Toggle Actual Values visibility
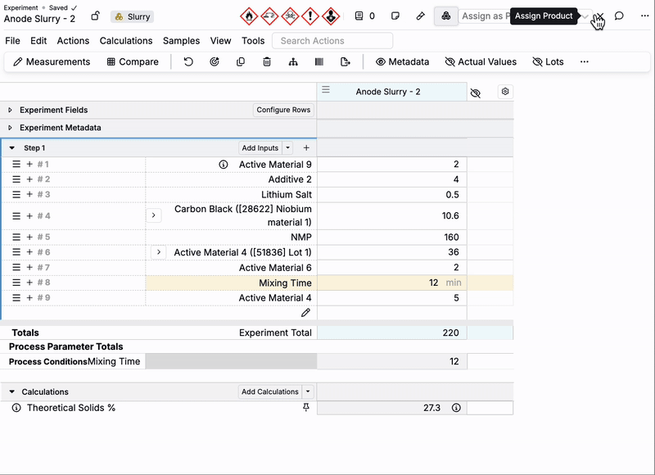Image resolution: width=655 pixels, height=475 pixels. (481, 61)
